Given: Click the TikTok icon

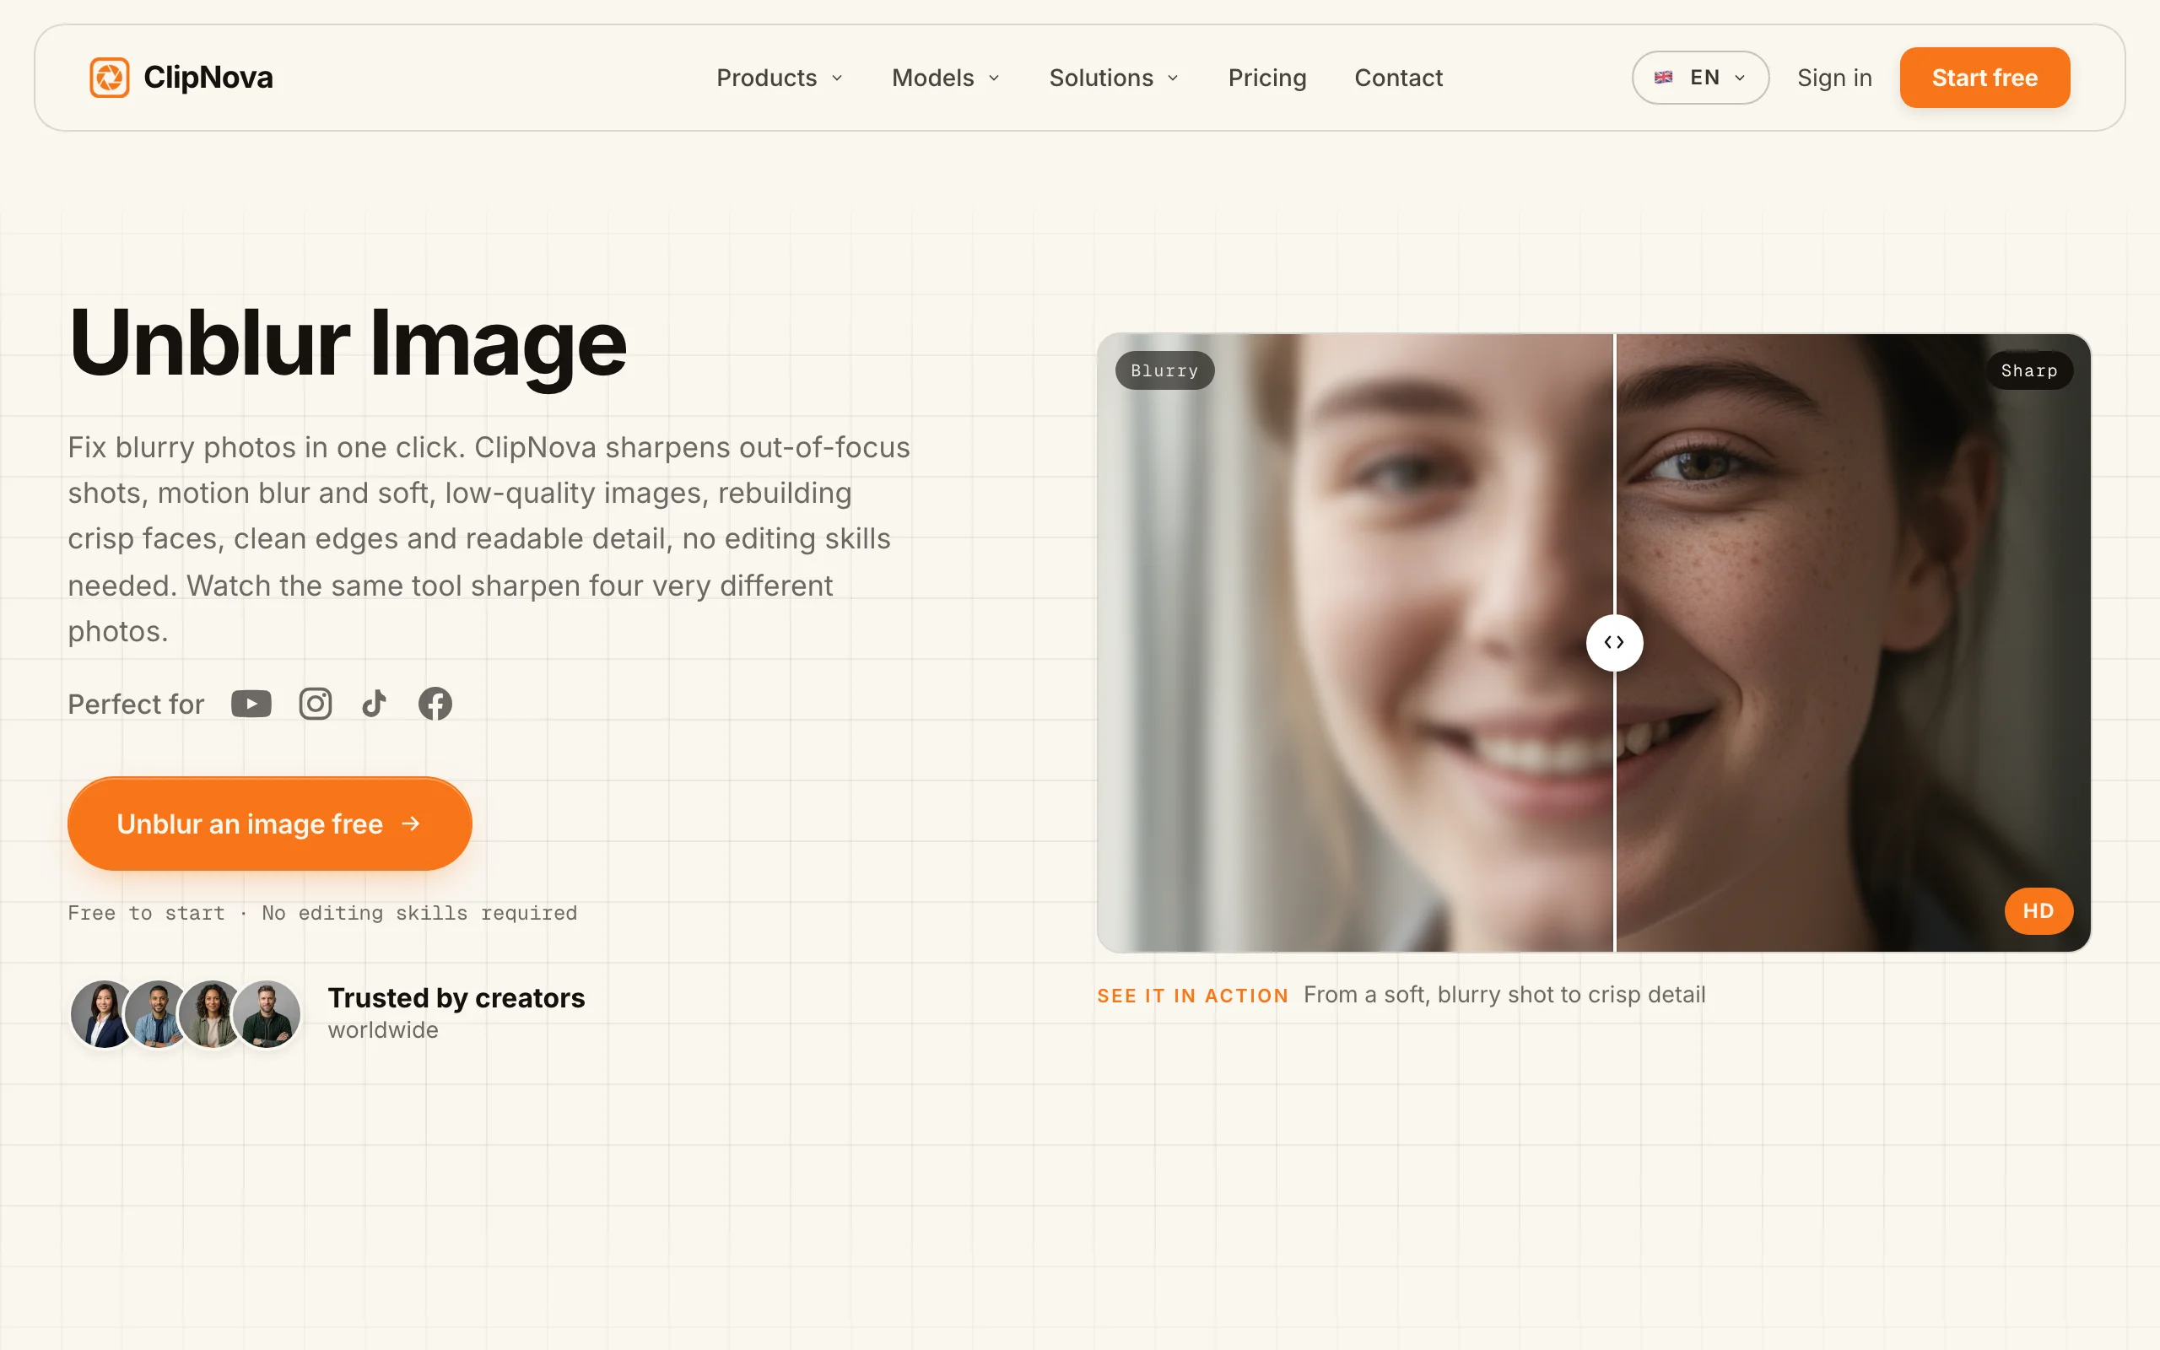Looking at the screenshot, I should point(375,704).
